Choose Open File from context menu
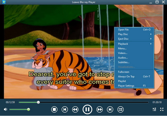Screen dimensions: 167x116 coord(134,30)
